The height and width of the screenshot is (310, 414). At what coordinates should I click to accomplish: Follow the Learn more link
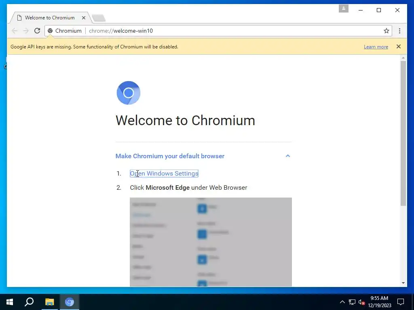pos(376,47)
